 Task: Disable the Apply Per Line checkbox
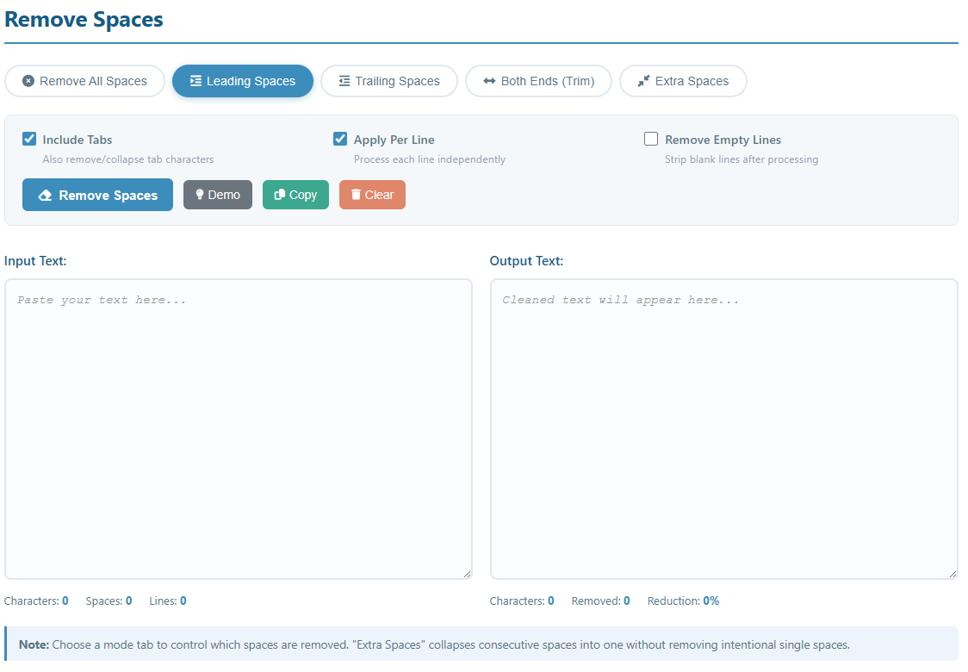point(340,140)
